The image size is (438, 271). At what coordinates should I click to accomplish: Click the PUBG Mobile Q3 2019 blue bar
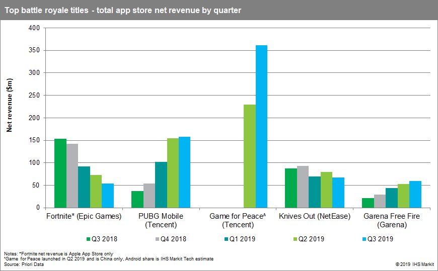(x=185, y=172)
